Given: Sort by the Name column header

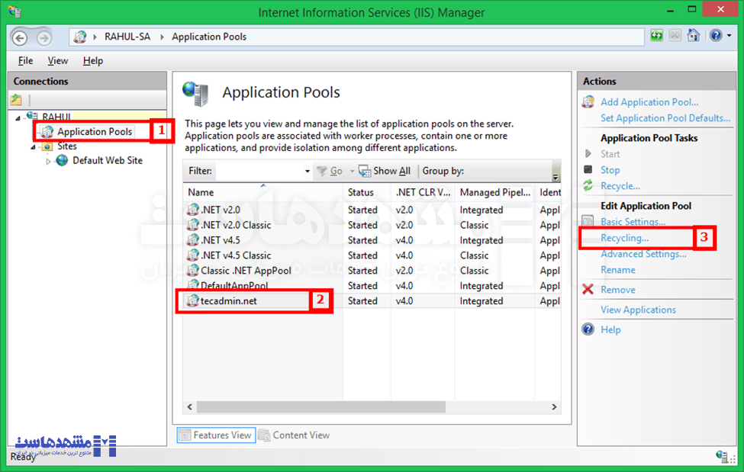Looking at the screenshot, I should [x=262, y=192].
